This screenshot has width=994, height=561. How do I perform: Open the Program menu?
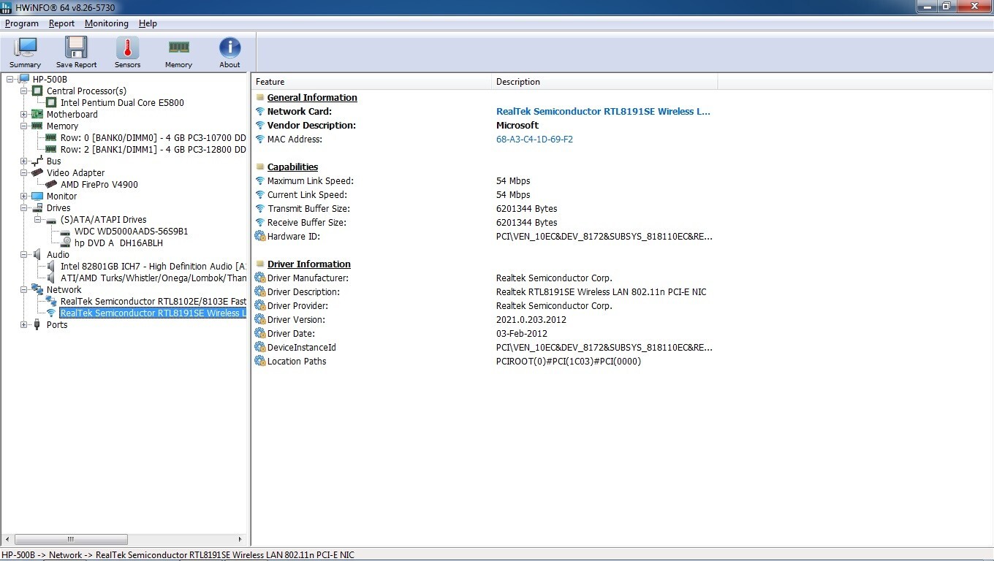tap(22, 23)
